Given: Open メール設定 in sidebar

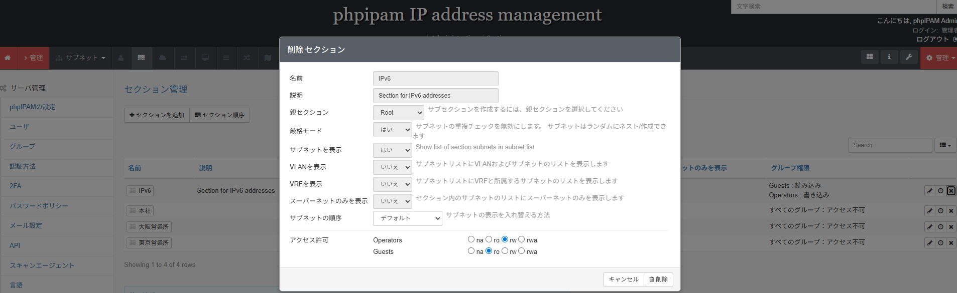Looking at the screenshot, I should 26,226.
